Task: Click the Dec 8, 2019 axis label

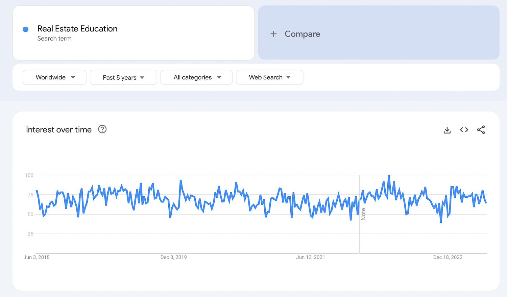Action: [173, 257]
